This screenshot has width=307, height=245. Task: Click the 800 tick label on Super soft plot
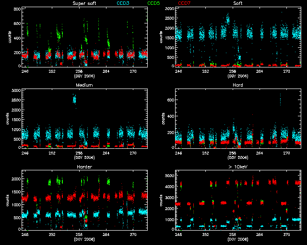(x=16, y=10)
